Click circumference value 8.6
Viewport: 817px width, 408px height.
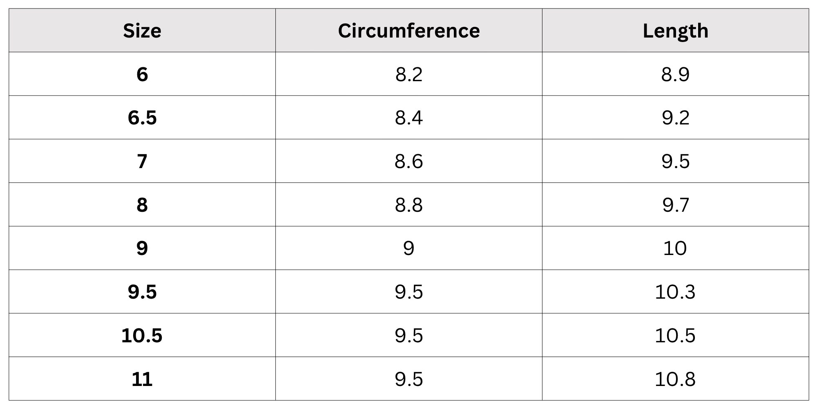[409, 161]
